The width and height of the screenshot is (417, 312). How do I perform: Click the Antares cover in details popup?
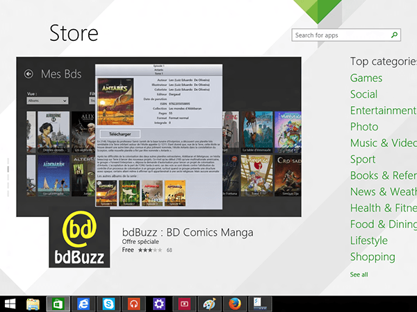(115, 101)
